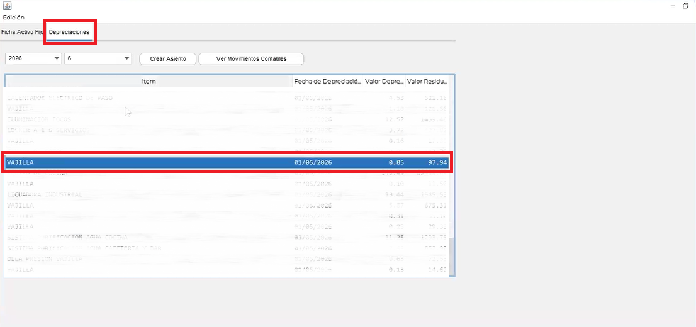696x327 pixels.
Task: Click the Crear Asiento button
Action: 168,58
